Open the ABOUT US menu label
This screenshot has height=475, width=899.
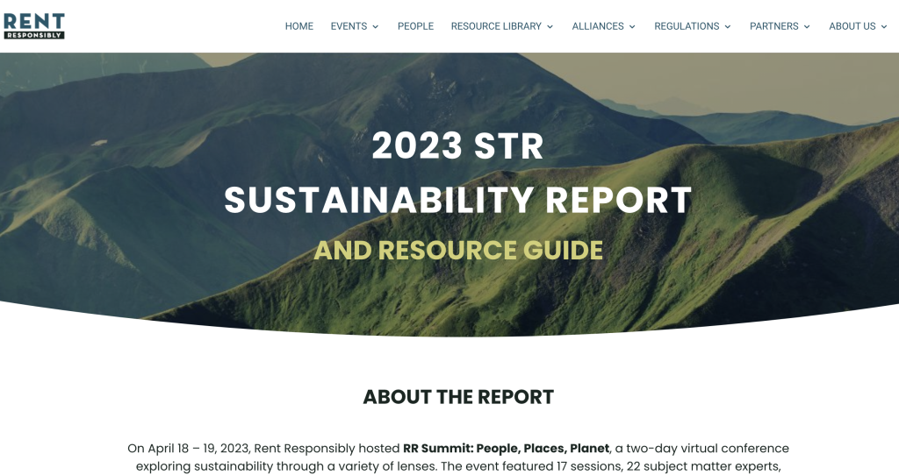852,26
